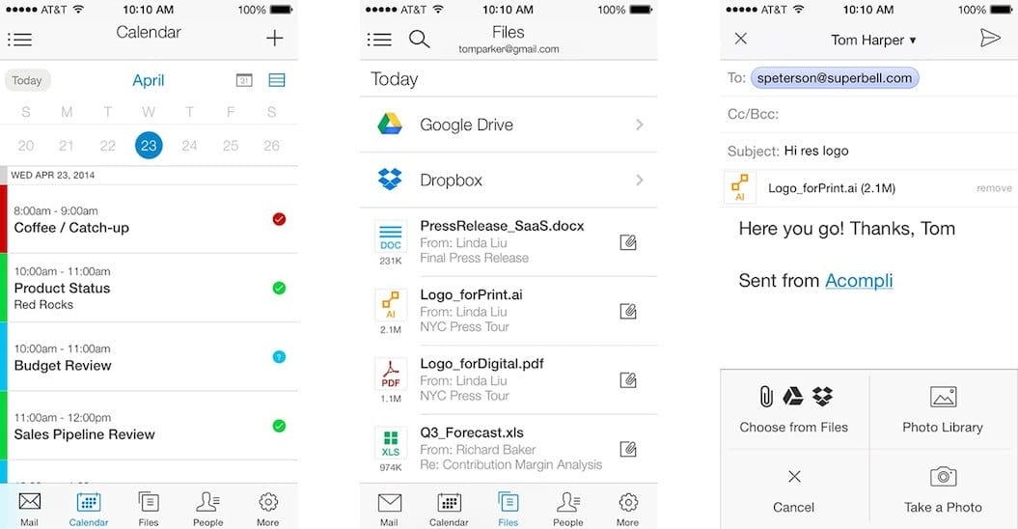Expand Dropbox chevron

point(640,180)
